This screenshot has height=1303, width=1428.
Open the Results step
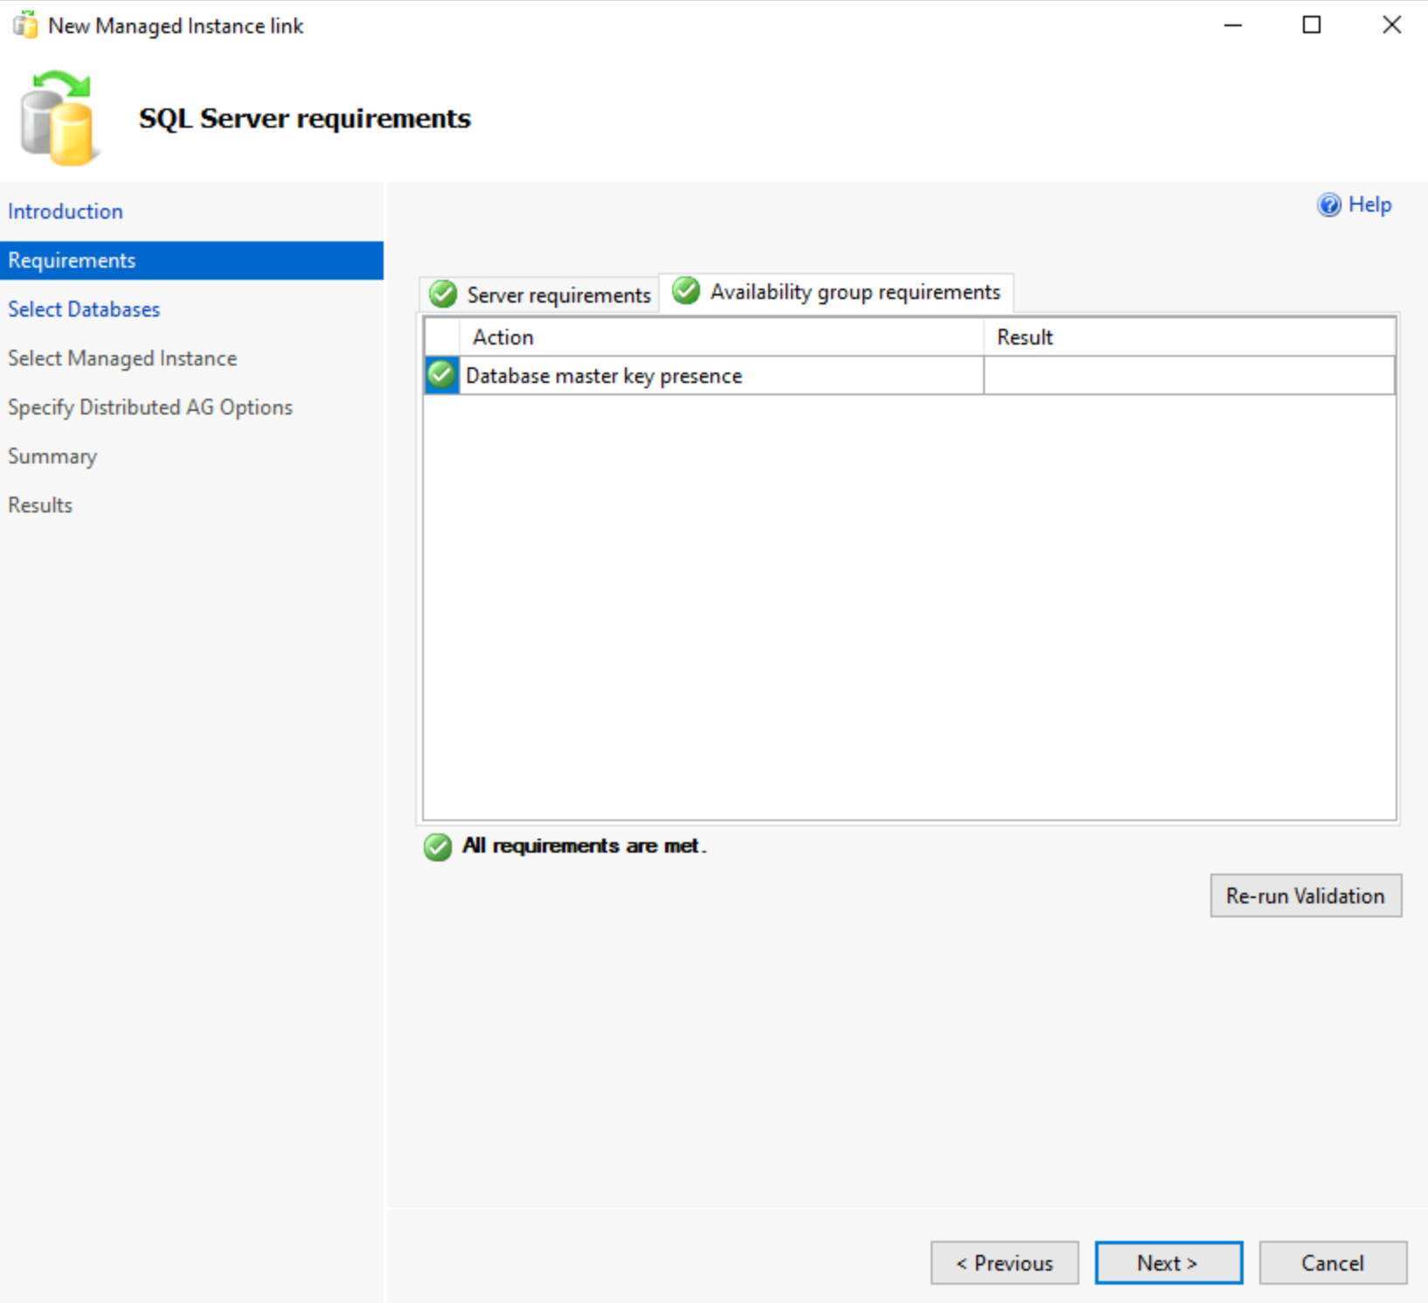[x=39, y=505]
